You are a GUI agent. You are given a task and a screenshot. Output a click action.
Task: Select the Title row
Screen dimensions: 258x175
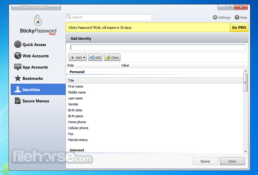(155, 80)
